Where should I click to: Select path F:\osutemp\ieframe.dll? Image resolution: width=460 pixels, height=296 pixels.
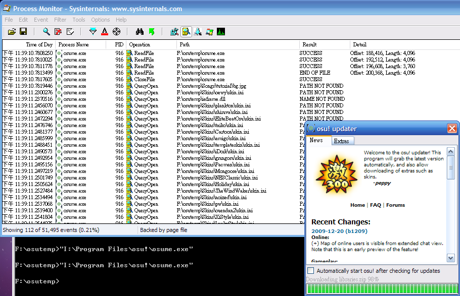tap(201, 99)
